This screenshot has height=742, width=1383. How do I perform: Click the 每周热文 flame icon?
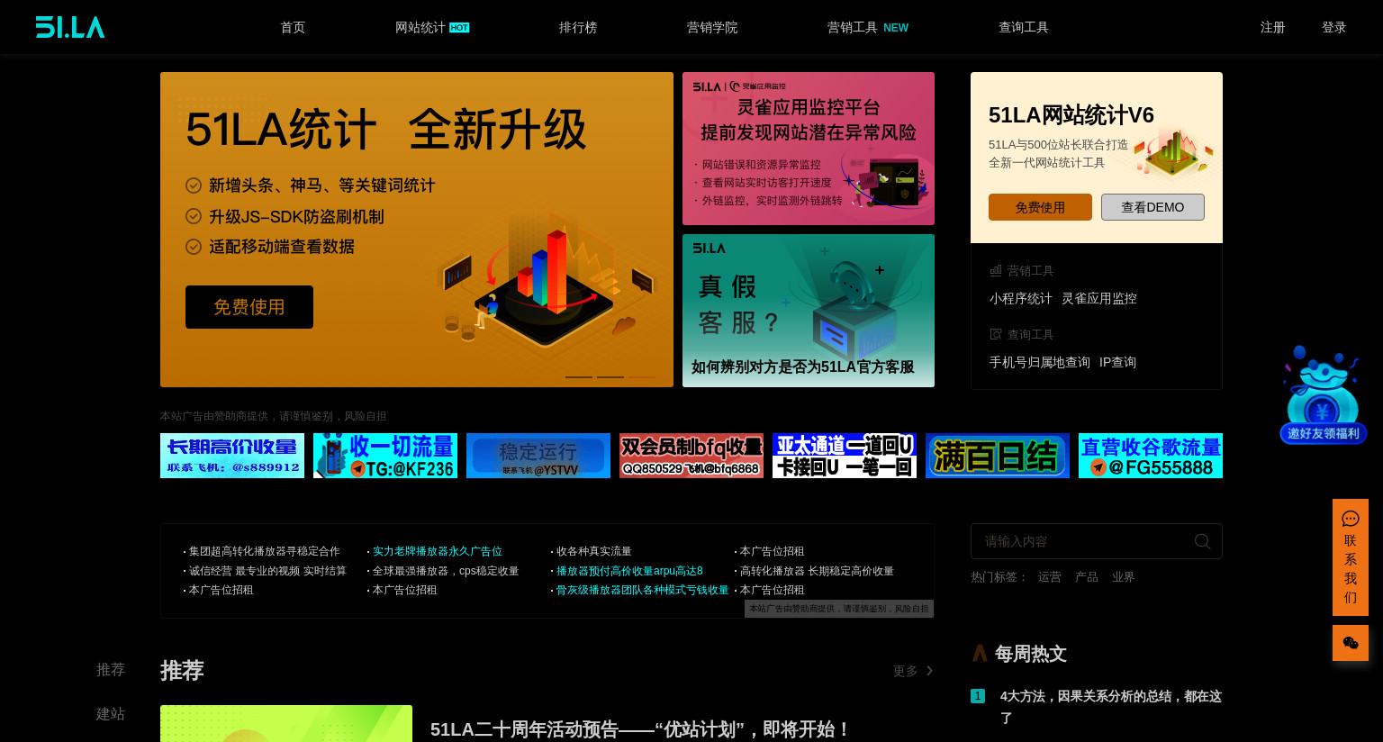pyautogui.click(x=980, y=653)
